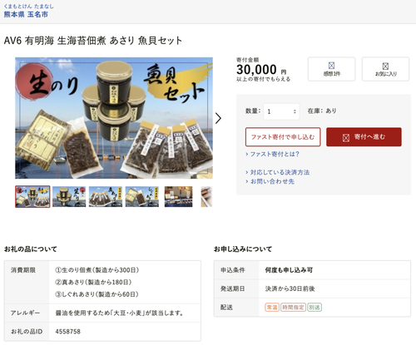Screen dimensions: 416x345
Task: Click 以上の寄付でもらえる text
Action: (x=263, y=79)
